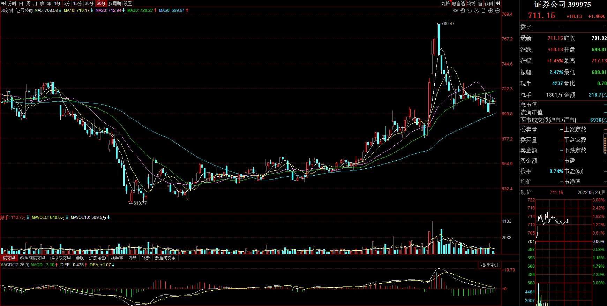
Task: Open the 多周期 multi-period view
Action: 114,3
